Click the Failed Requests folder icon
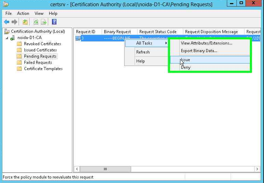This screenshot has height=183, width=264. pos(19,62)
